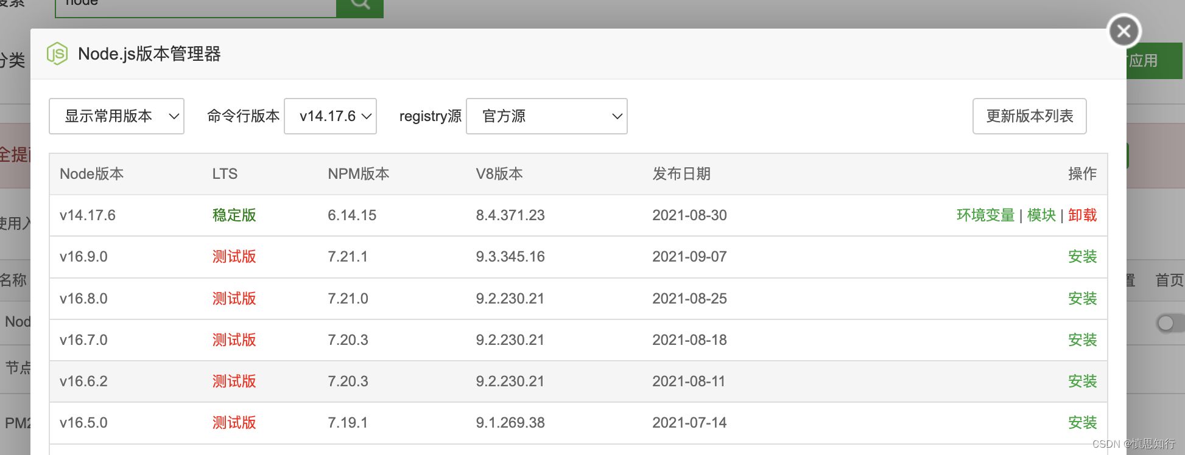Select the v16.6.2 version cell

(x=83, y=381)
